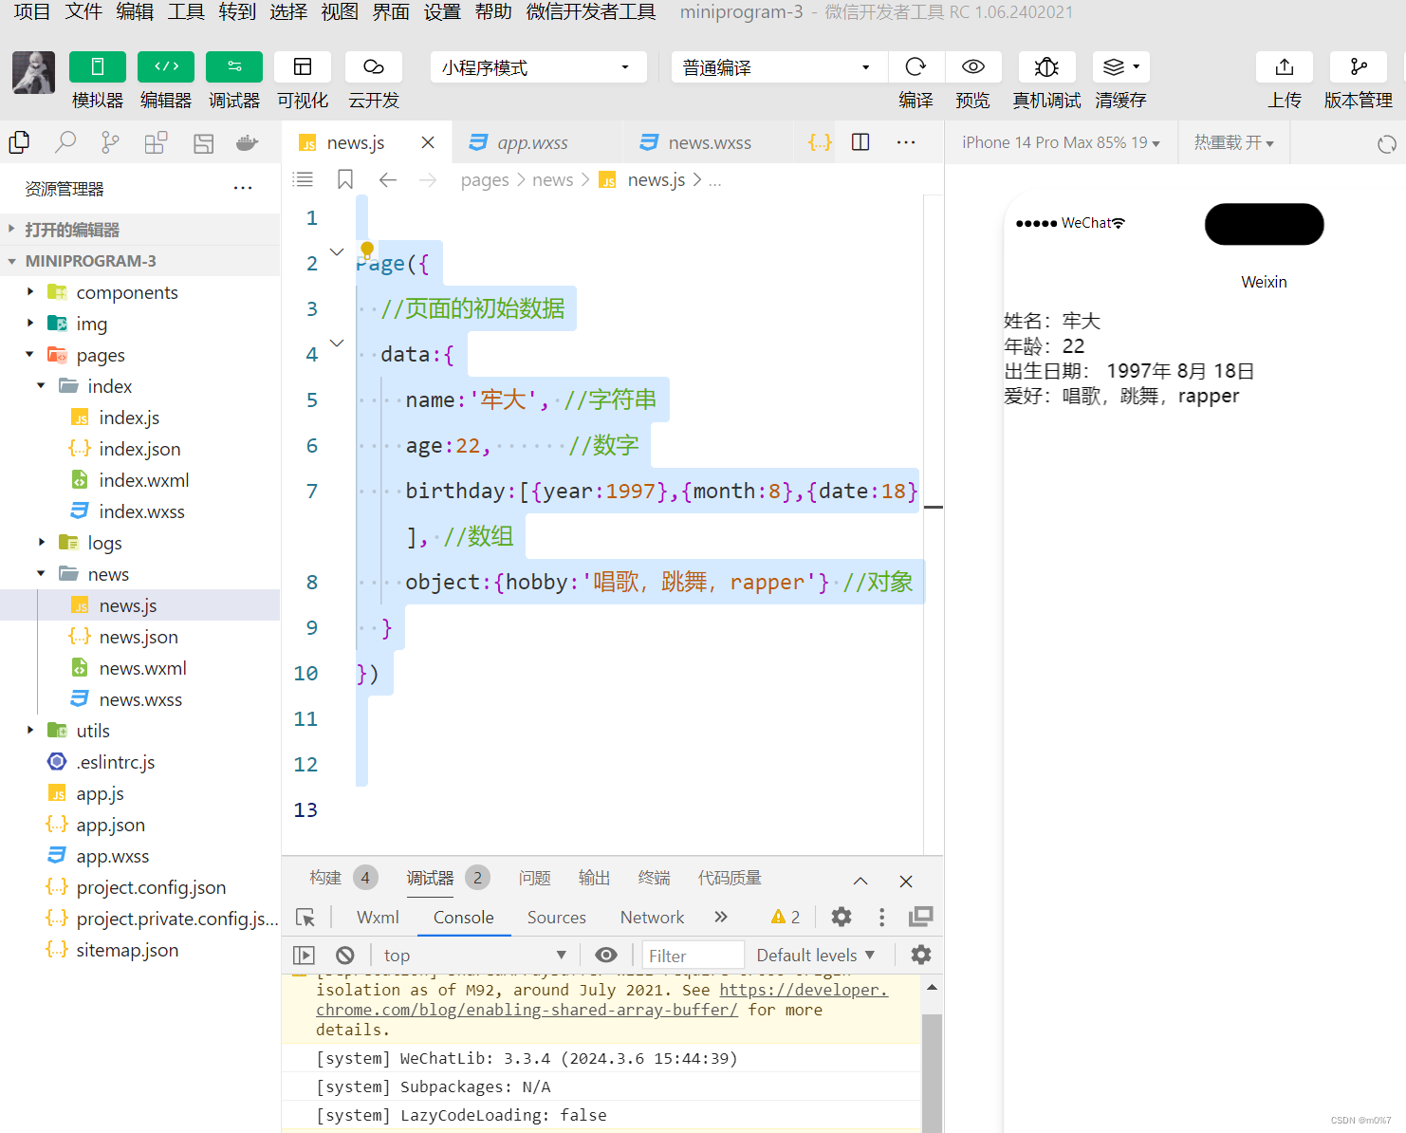Screen dimensions: 1406x1133
Task: Toggle the console sidebar
Action: tap(304, 955)
